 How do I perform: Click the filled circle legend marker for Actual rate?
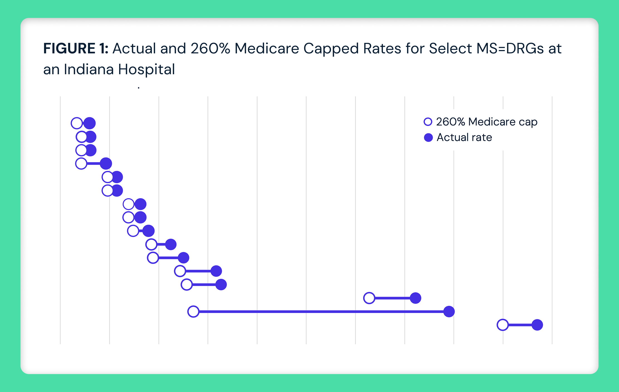428,138
